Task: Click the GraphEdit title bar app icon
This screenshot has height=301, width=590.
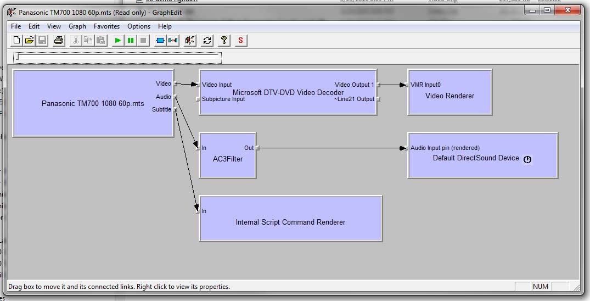Action: (12, 13)
